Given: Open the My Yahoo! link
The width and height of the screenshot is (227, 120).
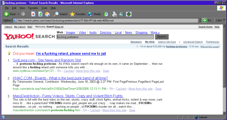Looking at the screenshot, I should 20,27.
